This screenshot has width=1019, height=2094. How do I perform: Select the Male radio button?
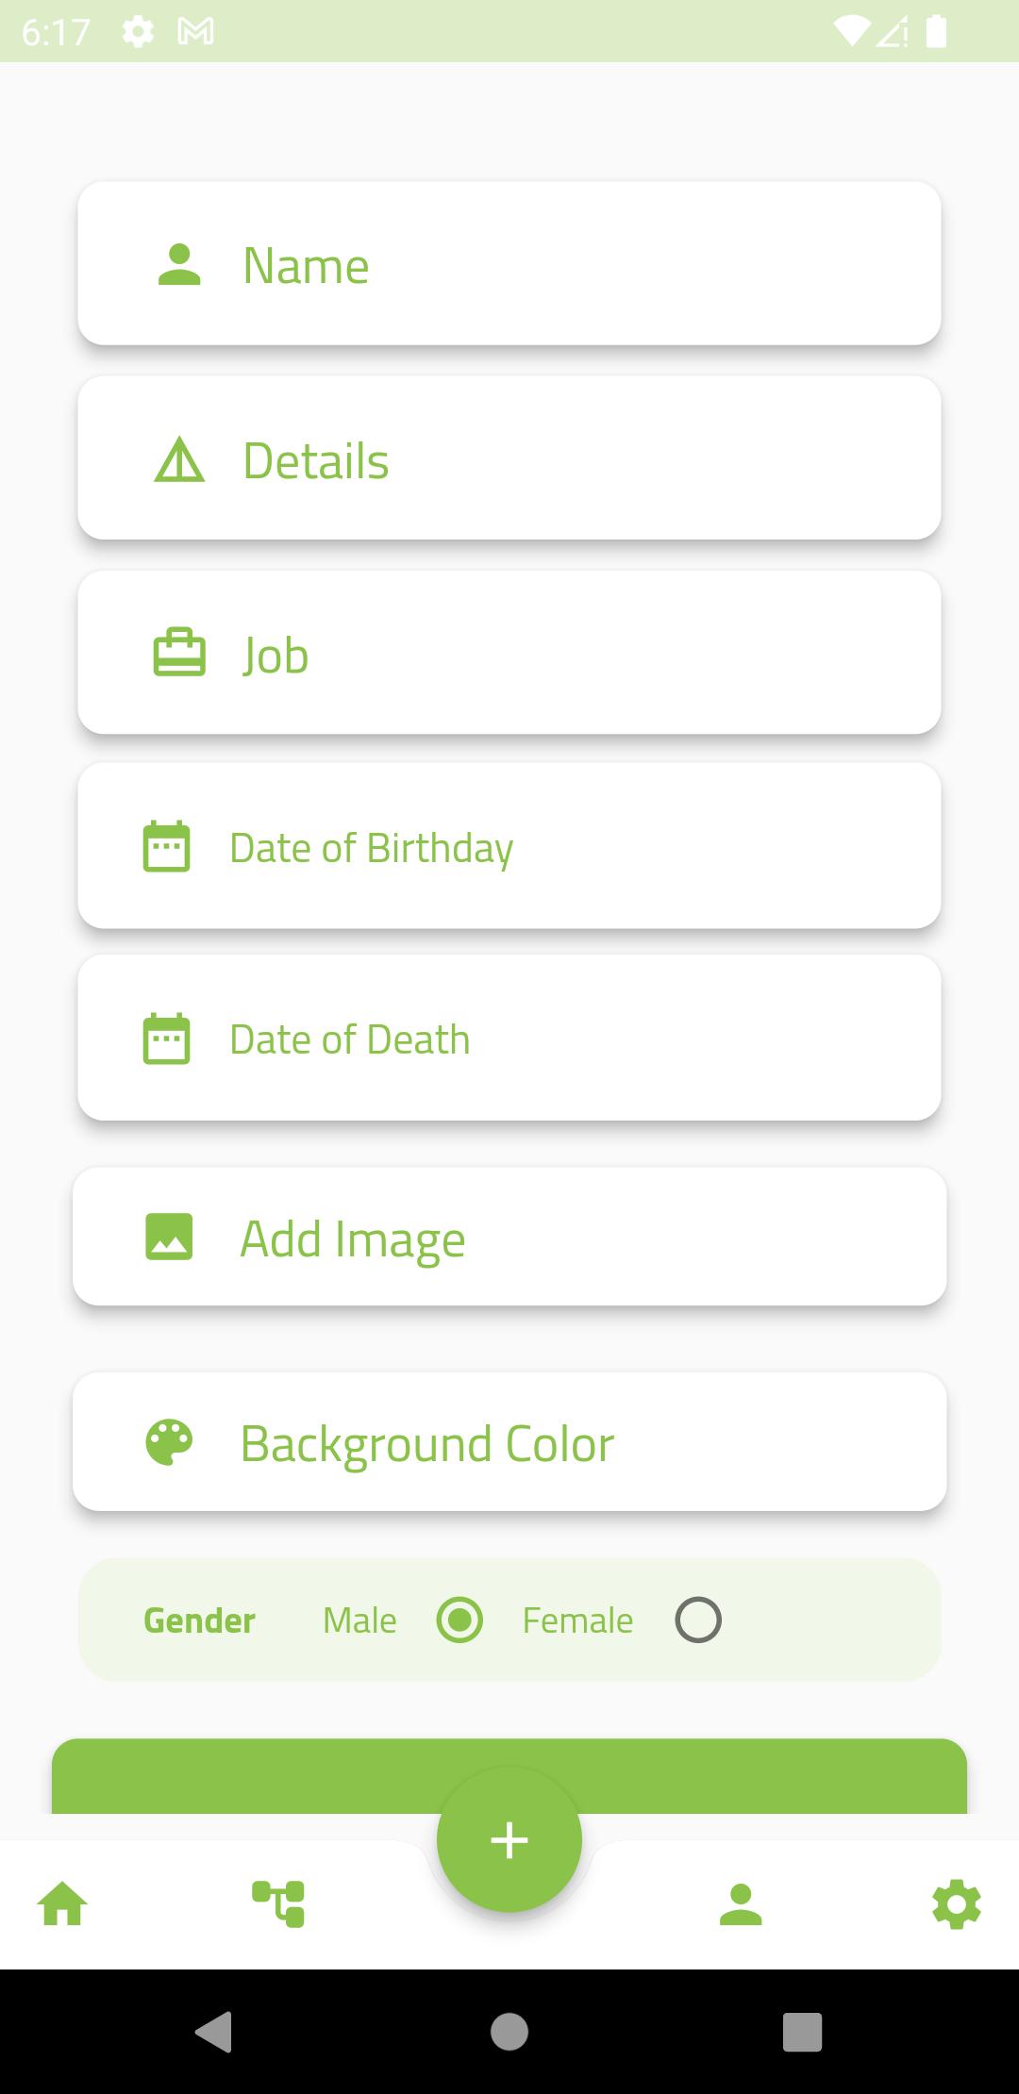pyautogui.click(x=459, y=1620)
